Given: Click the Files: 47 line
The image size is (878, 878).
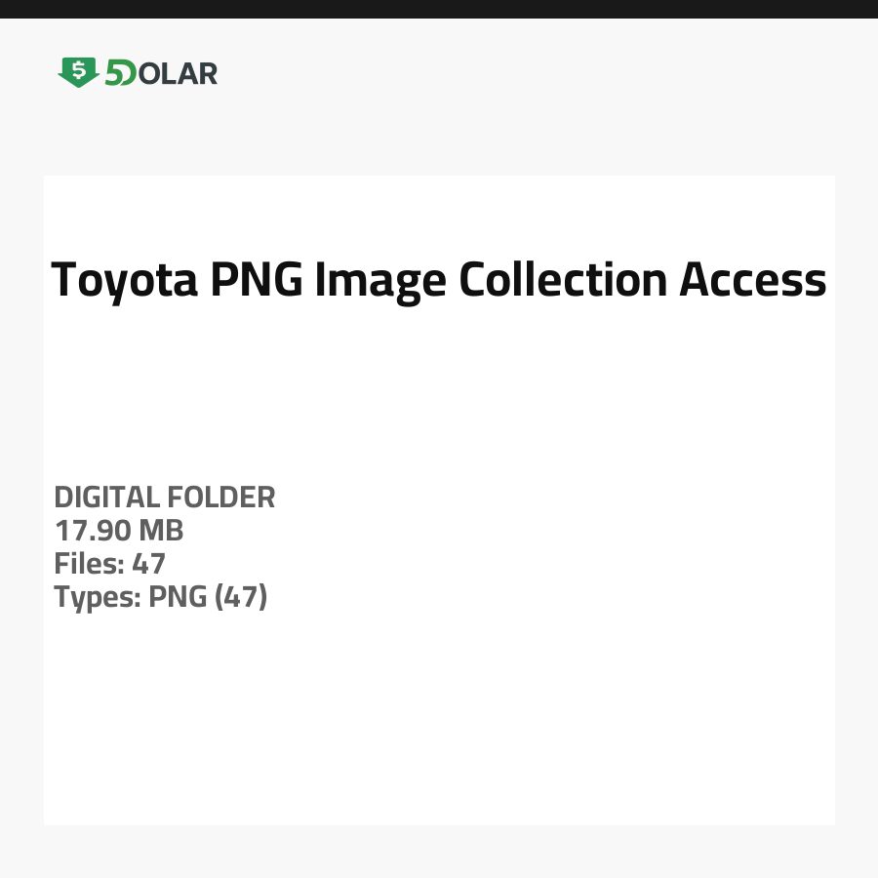Looking at the screenshot, I should (x=110, y=564).
